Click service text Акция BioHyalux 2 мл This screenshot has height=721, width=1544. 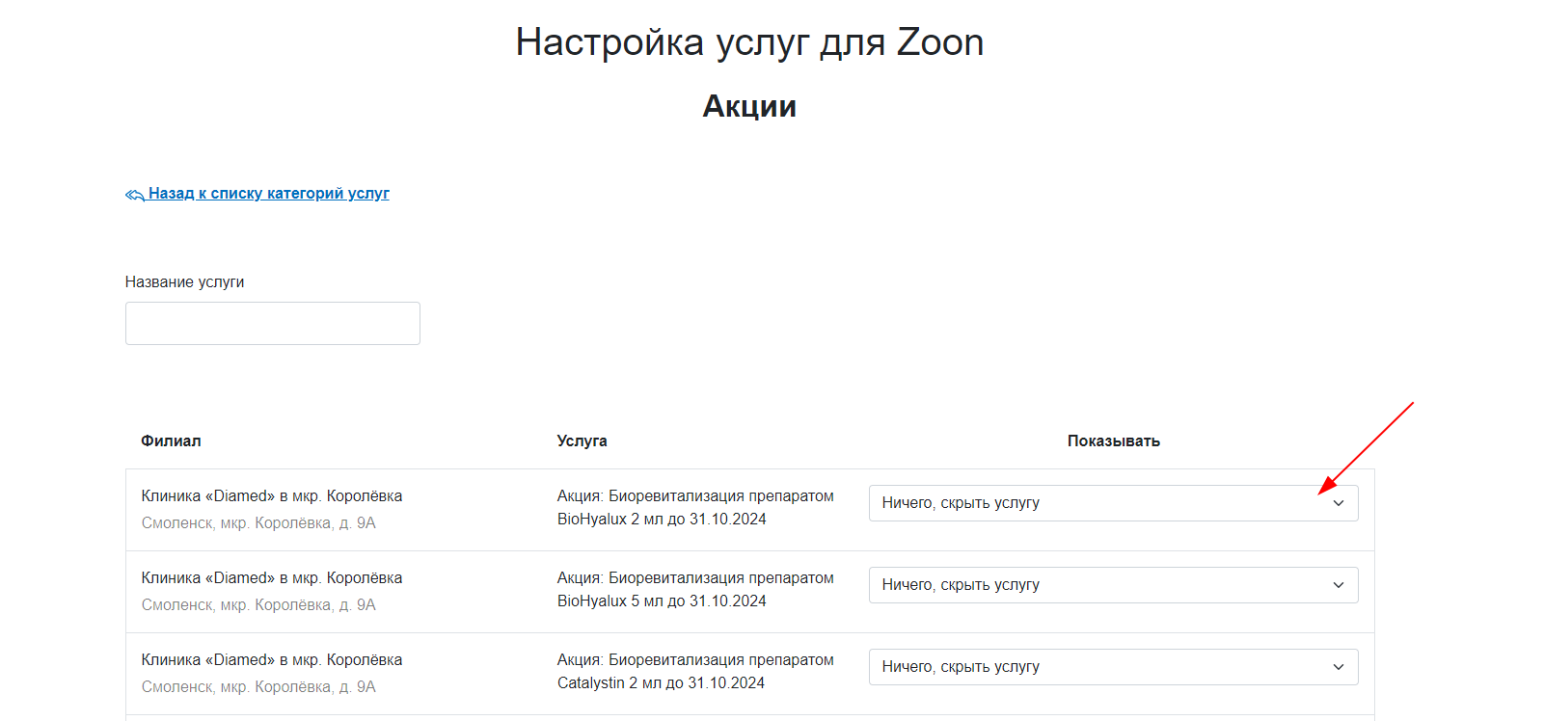(695, 507)
